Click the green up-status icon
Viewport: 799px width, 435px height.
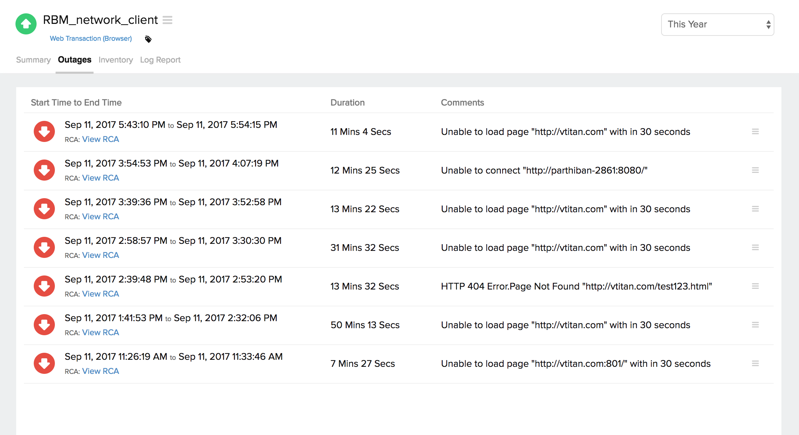click(26, 24)
